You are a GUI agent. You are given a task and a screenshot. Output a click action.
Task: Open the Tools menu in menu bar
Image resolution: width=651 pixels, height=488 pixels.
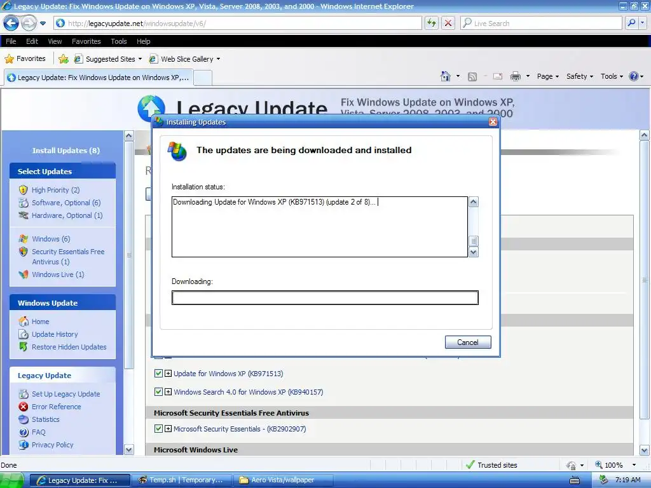click(119, 41)
